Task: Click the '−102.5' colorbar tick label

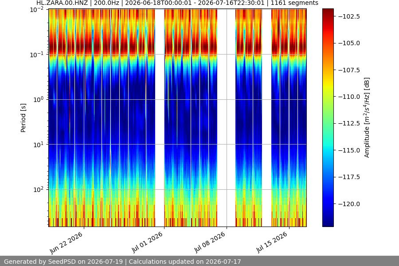Action: tap(349, 16)
